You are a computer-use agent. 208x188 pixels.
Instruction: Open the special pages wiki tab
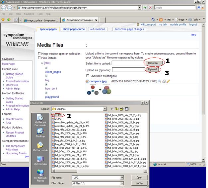tap(48, 29)
